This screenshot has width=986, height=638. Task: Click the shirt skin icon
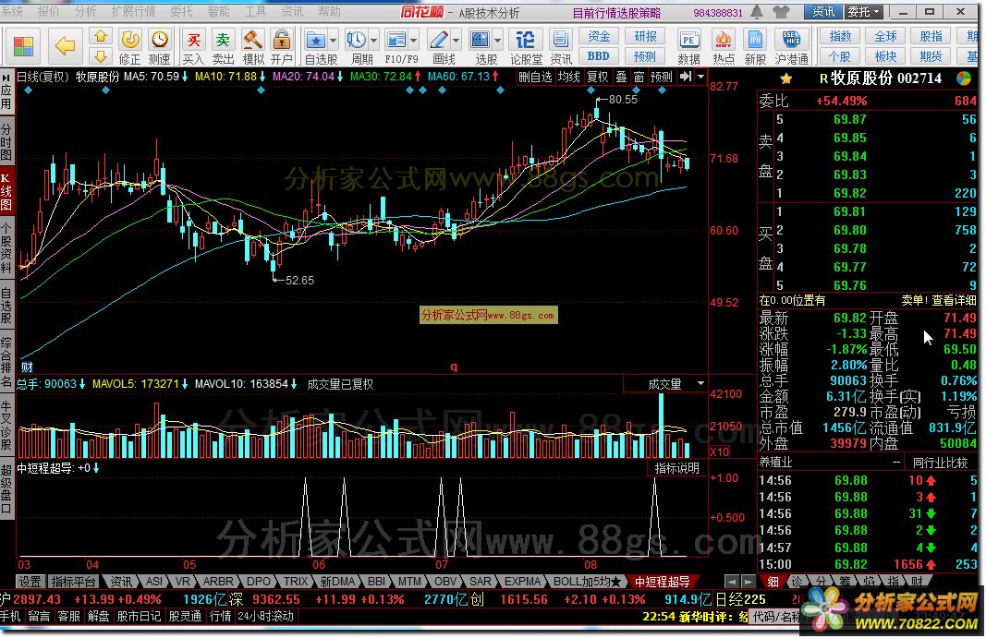tap(782, 11)
